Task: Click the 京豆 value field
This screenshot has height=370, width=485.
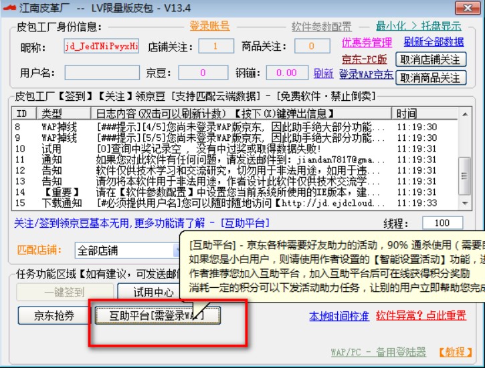Action: tap(203, 73)
